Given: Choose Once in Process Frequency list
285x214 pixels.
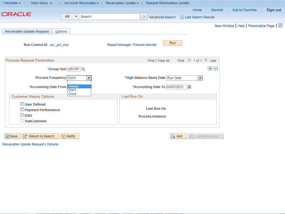Looking at the screenshot, I should [x=79, y=94].
